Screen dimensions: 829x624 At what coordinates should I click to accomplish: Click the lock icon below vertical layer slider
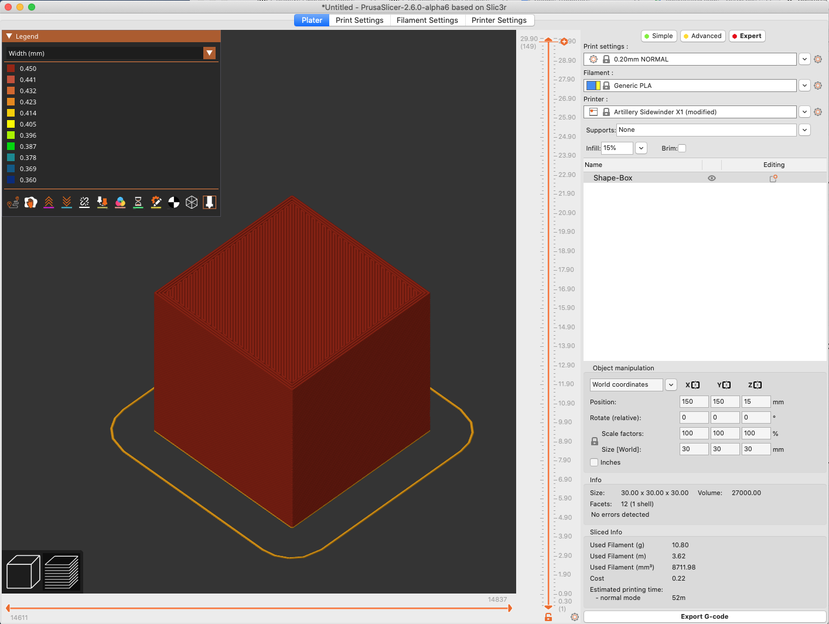tap(548, 617)
